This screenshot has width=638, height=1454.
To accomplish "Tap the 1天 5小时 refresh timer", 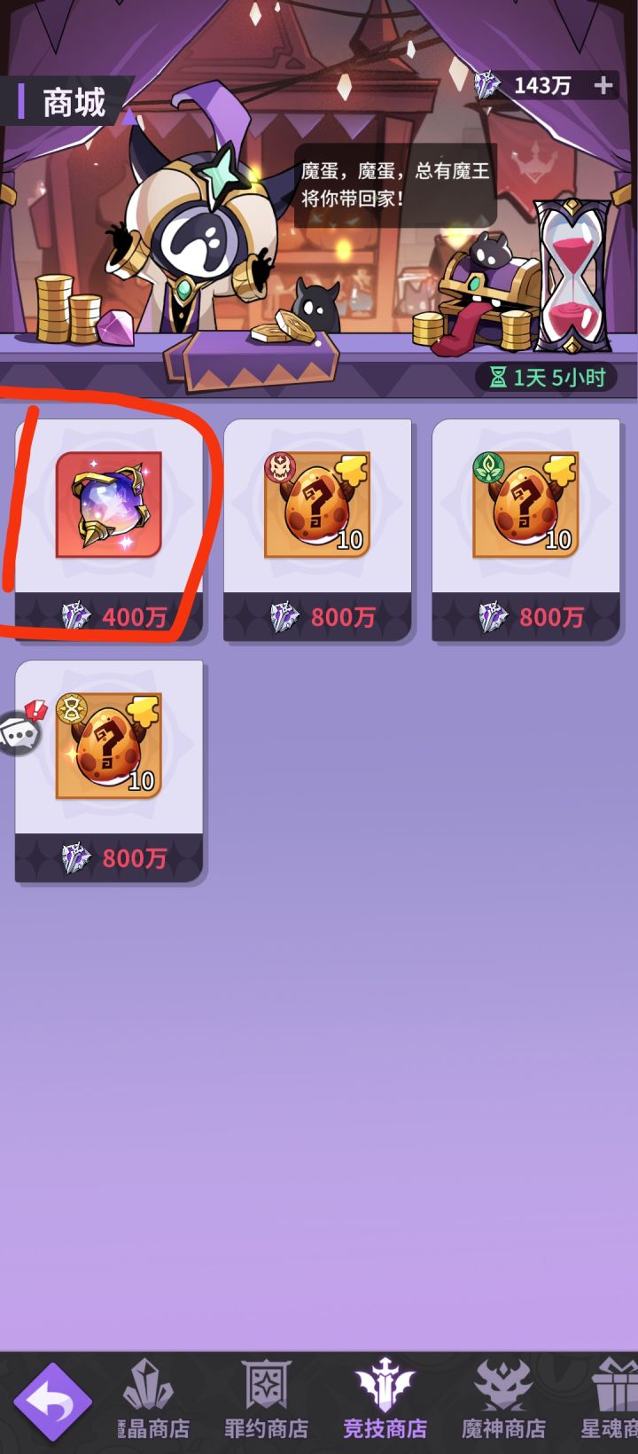I will (546, 378).
